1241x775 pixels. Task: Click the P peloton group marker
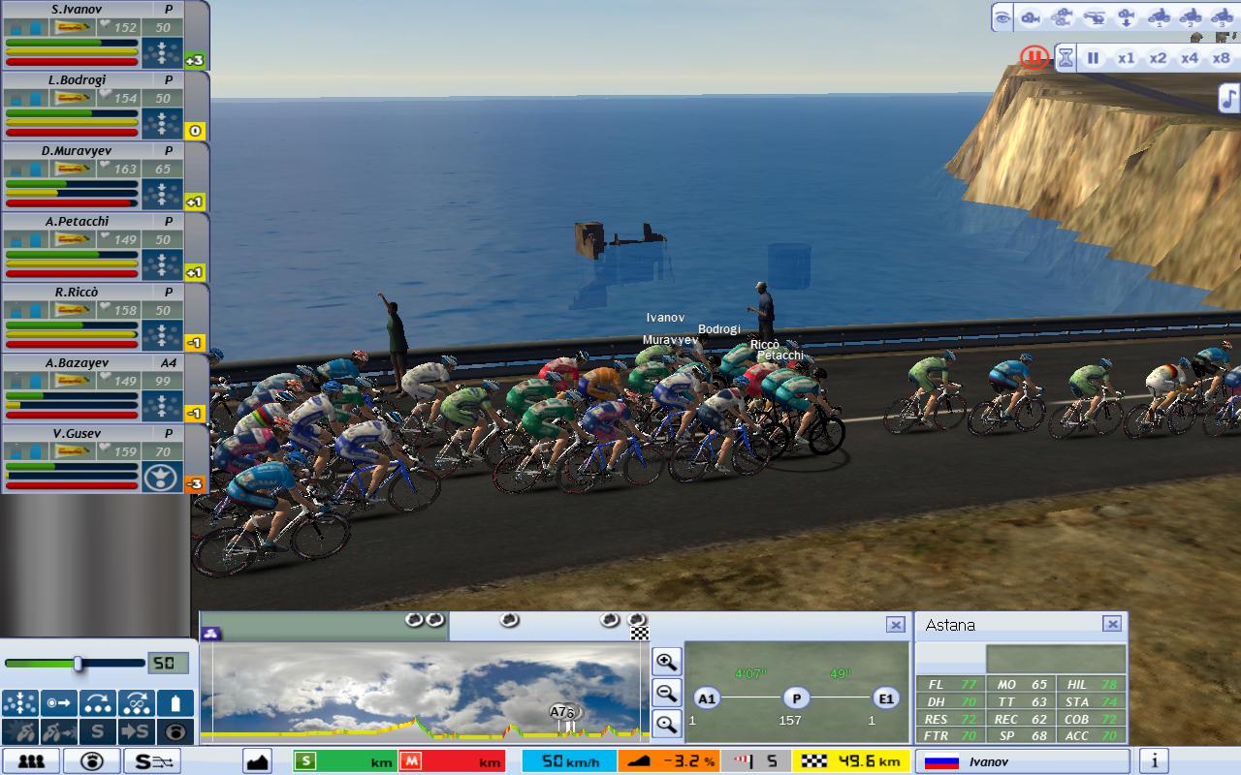pos(796,697)
